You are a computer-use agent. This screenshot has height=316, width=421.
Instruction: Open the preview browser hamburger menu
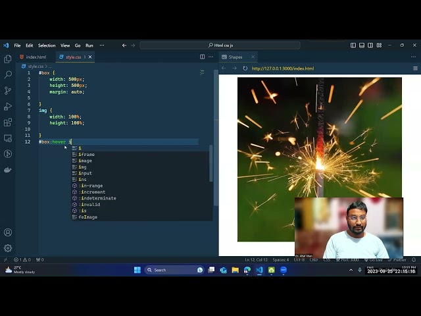coord(415,68)
